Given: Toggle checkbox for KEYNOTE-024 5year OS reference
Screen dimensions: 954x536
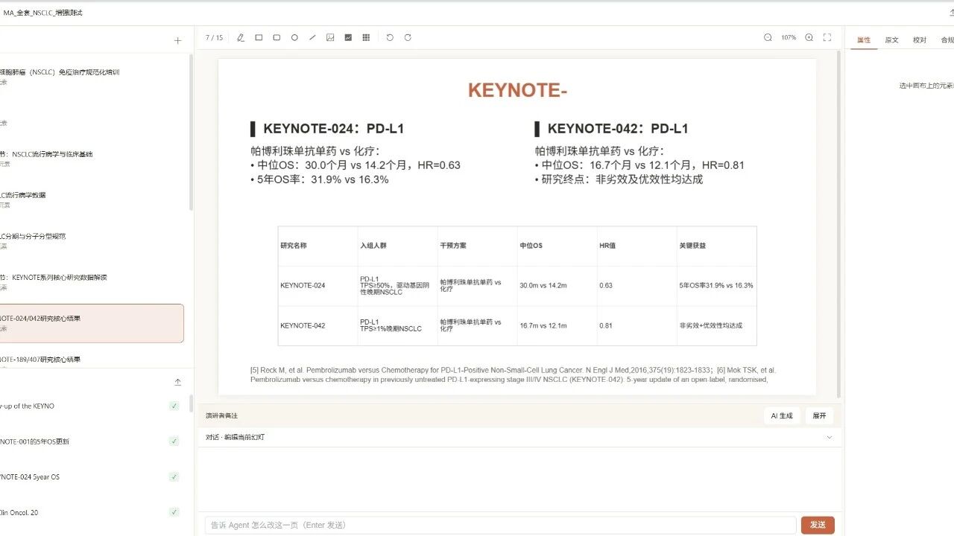Looking at the screenshot, I should click(x=174, y=476).
